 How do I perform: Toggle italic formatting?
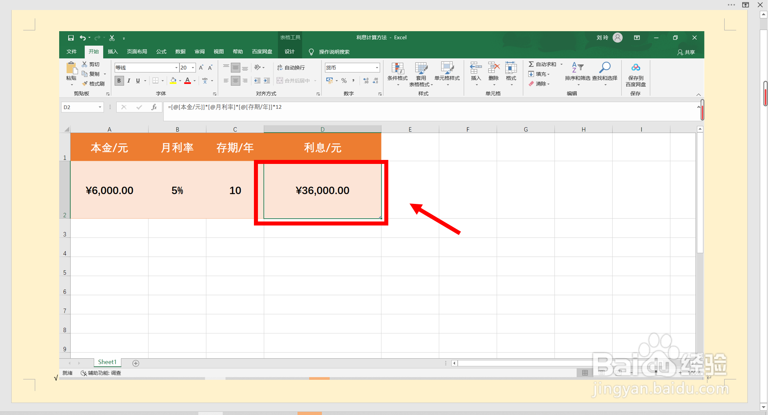point(129,80)
